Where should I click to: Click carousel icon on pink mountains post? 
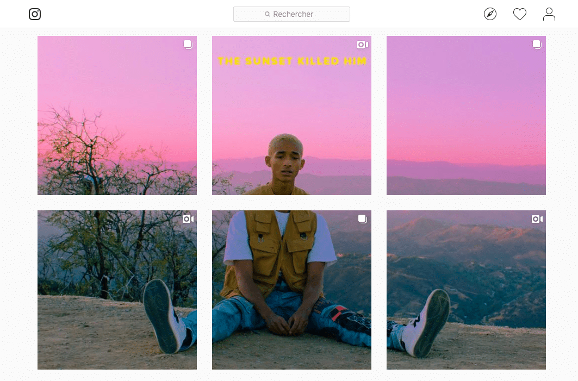537,45
